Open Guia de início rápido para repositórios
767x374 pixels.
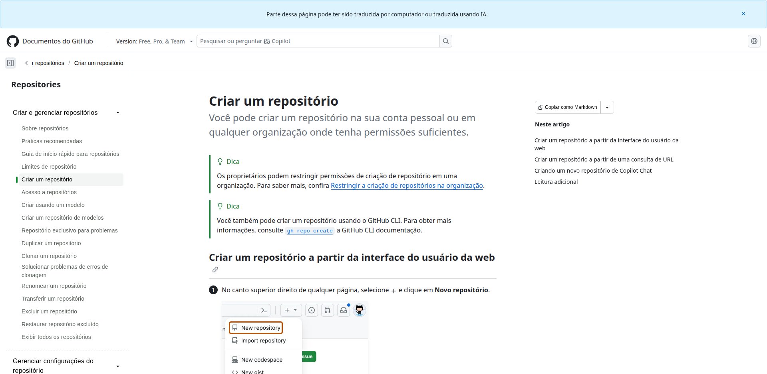pos(70,154)
